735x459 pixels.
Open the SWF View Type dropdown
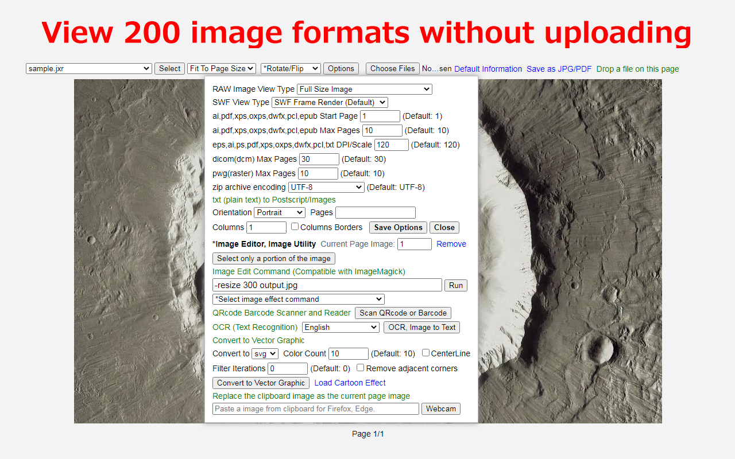329,102
